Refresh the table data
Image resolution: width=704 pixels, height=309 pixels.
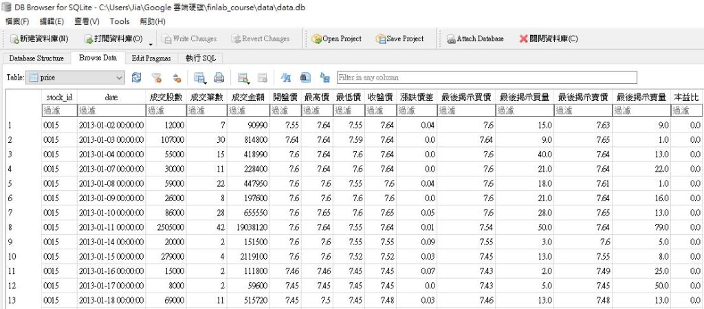pyautogui.click(x=137, y=78)
